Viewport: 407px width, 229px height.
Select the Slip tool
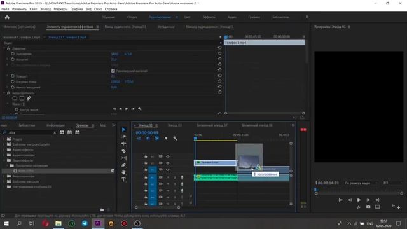click(x=123, y=158)
